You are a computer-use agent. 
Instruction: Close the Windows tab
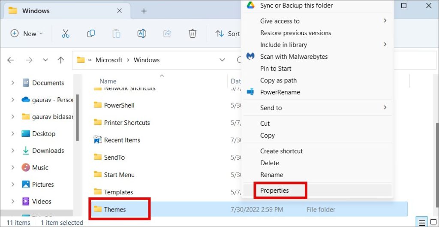coord(119,11)
